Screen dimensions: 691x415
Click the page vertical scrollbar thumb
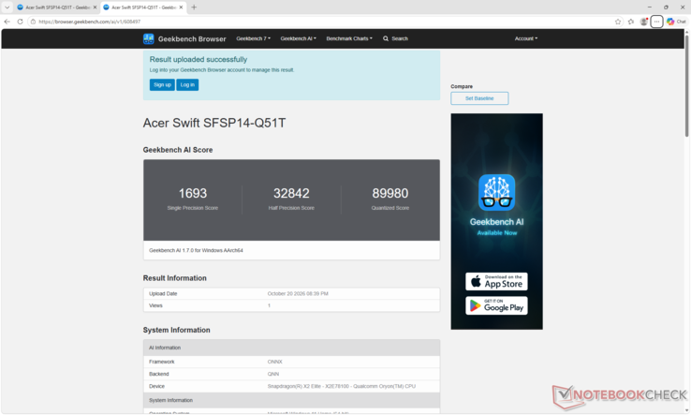pos(686,86)
